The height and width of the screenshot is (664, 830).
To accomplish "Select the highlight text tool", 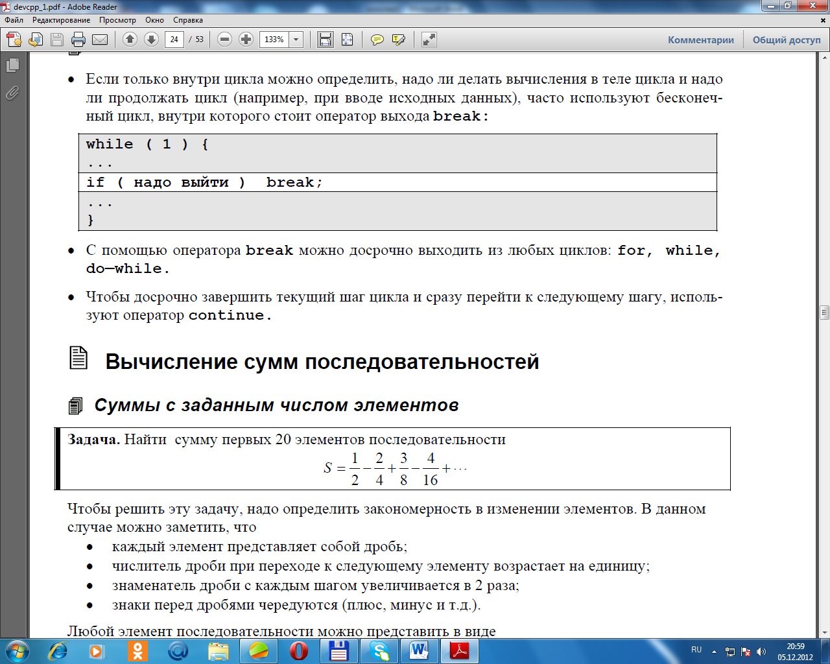I will [x=399, y=40].
